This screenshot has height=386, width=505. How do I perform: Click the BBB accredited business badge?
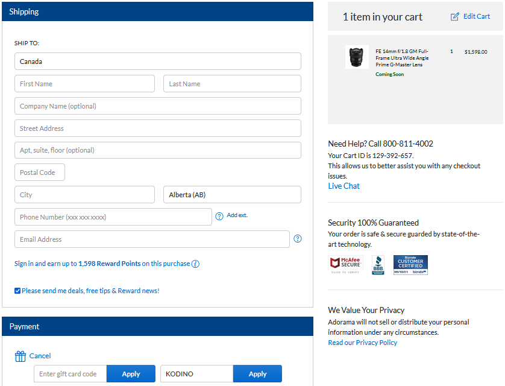tap(378, 265)
